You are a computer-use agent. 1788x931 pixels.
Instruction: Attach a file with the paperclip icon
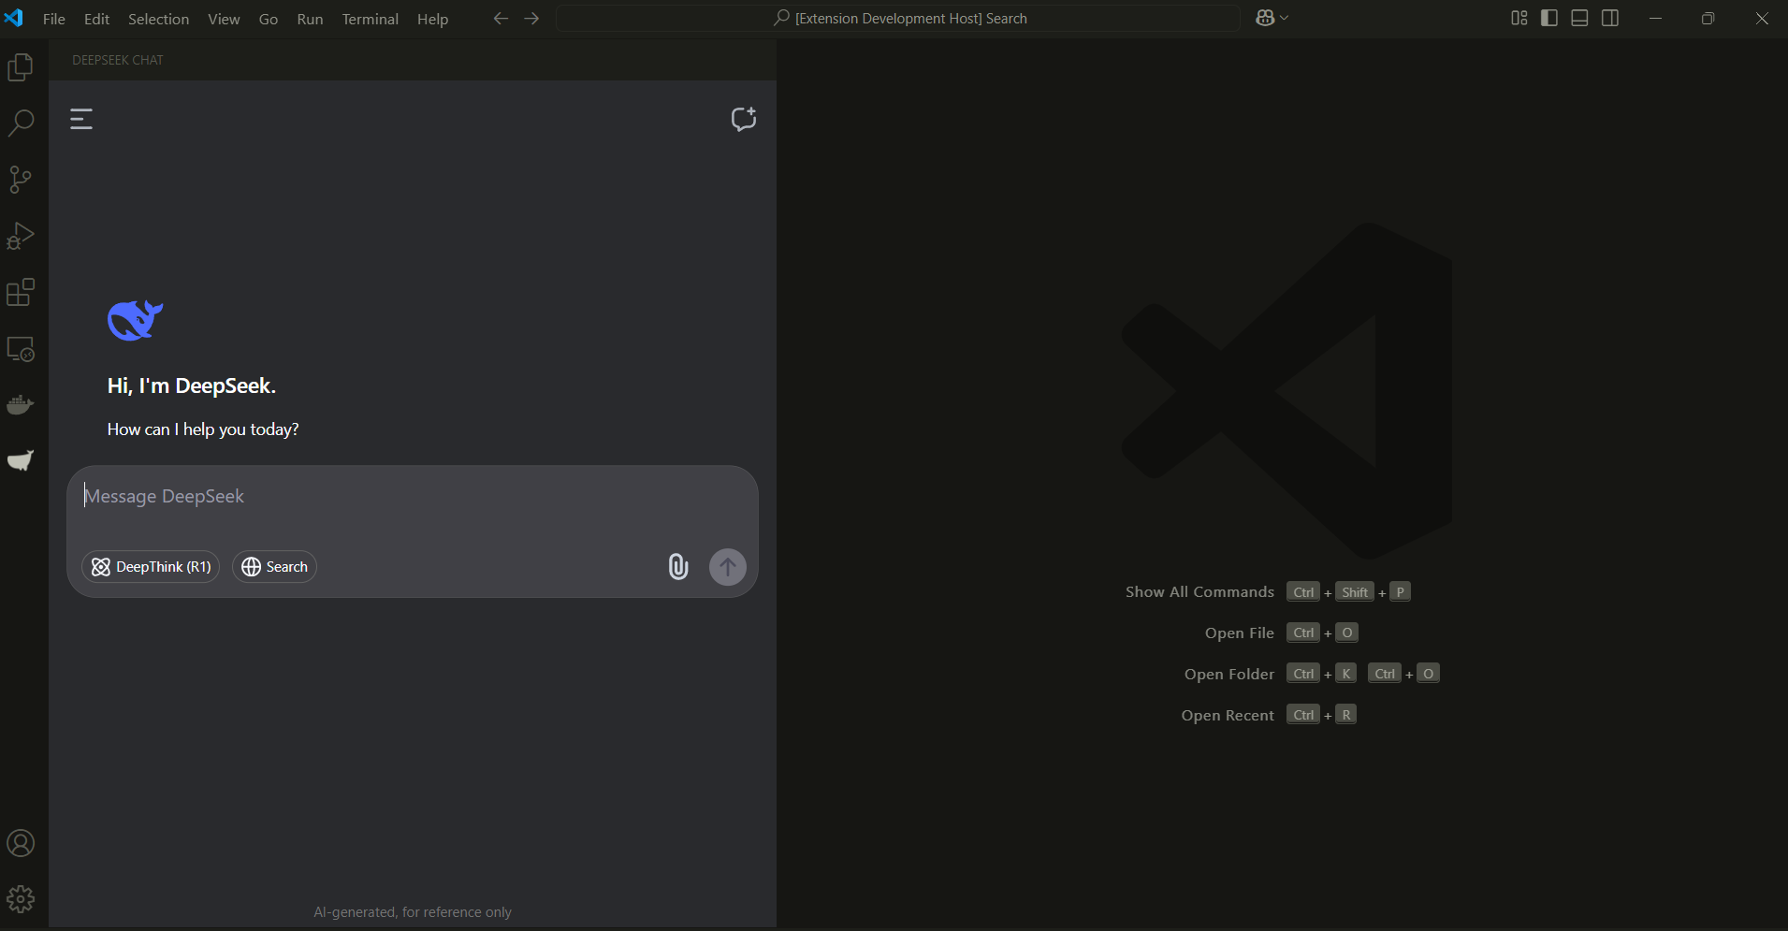678,566
